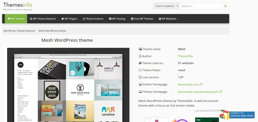Click the monitor icon beside Theme homepage

pyautogui.click(x=140, y=92)
